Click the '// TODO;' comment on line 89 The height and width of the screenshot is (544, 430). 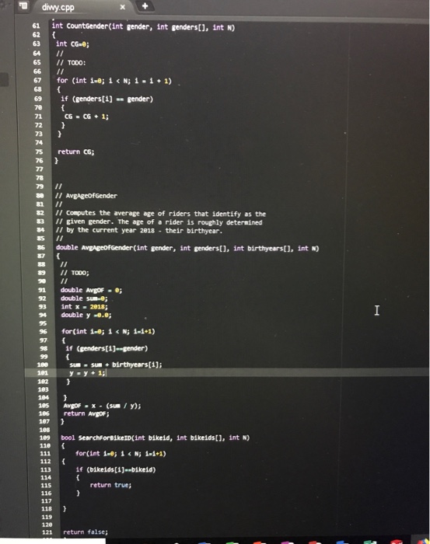[x=75, y=273]
